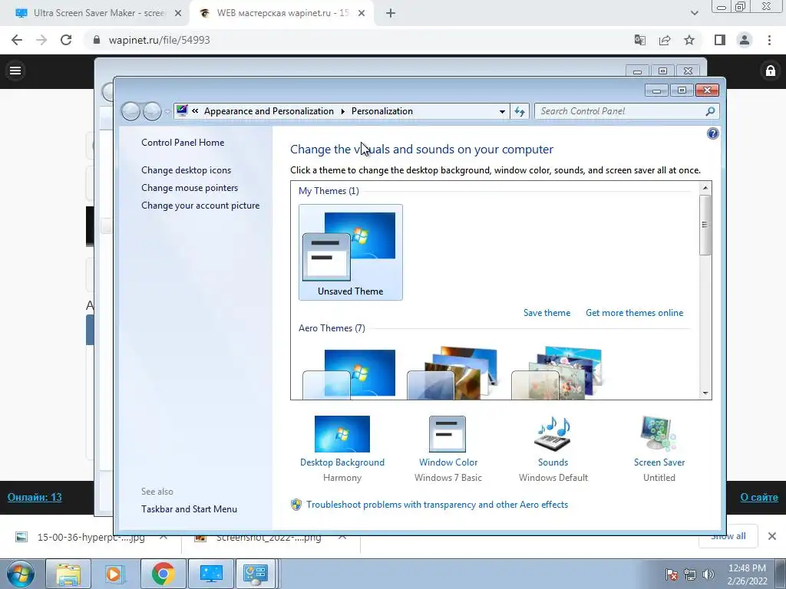Open Chrome profile avatar

745,40
